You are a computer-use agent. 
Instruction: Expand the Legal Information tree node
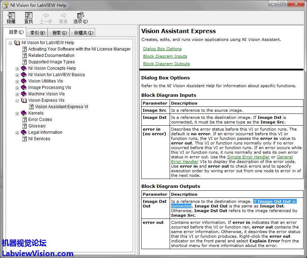coord(17,133)
